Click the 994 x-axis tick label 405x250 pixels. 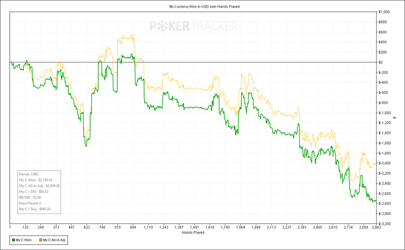[x=132, y=227]
